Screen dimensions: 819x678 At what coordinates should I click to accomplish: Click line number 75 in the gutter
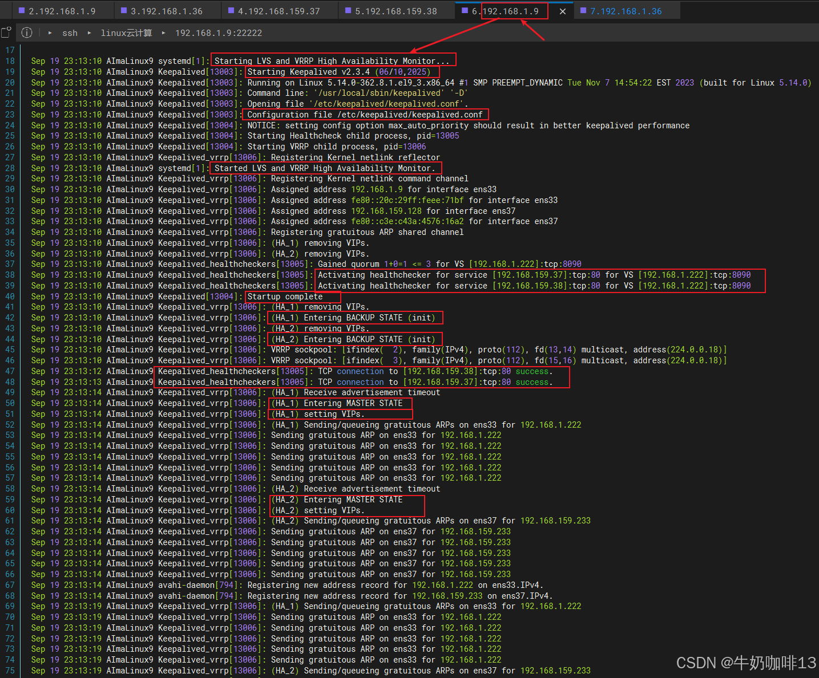[10, 671]
